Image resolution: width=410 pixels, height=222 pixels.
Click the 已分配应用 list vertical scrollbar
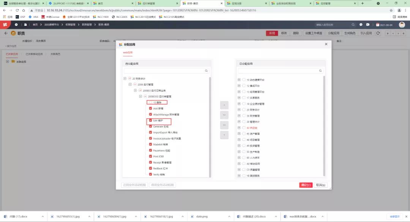324,126
